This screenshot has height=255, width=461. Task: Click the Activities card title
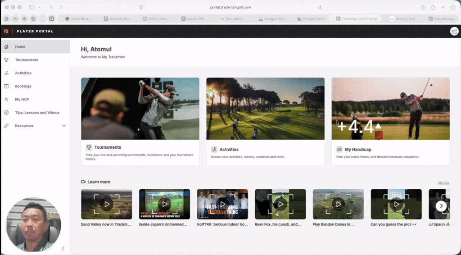[x=229, y=150]
